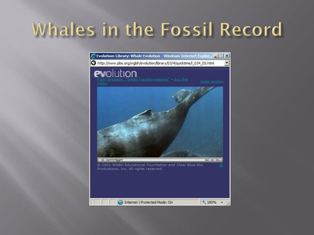This screenshot has height=235, width=314.
Task: Click the whale video frame
Action: pos(160,122)
